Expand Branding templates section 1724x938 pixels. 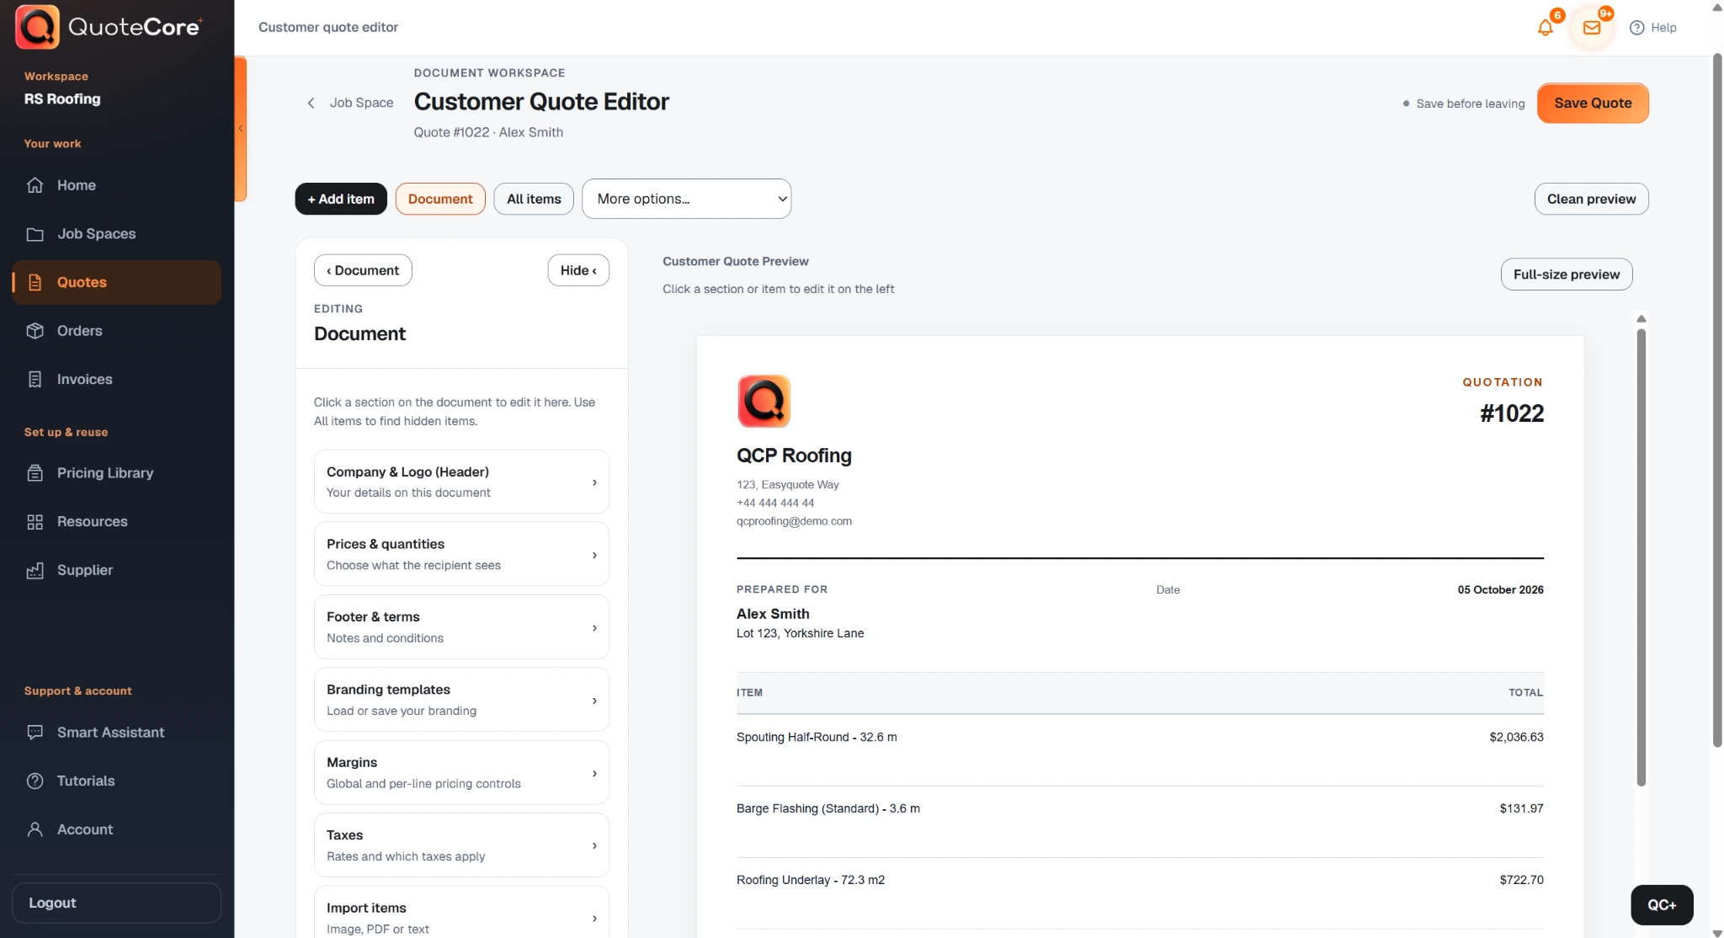461,700
